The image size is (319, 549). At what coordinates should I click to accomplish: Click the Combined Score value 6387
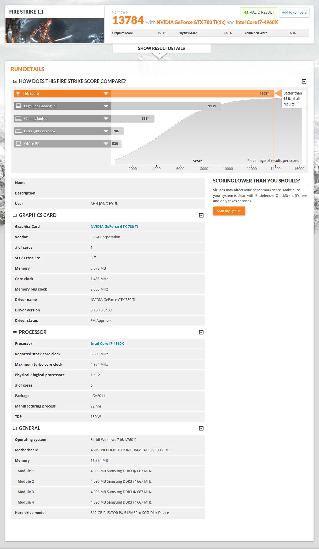click(293, 33)
